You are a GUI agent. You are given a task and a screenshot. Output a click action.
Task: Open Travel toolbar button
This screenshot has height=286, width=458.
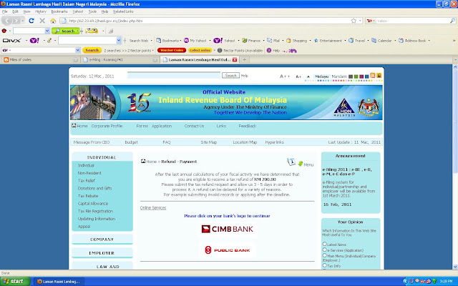click(x=357, y=41)
